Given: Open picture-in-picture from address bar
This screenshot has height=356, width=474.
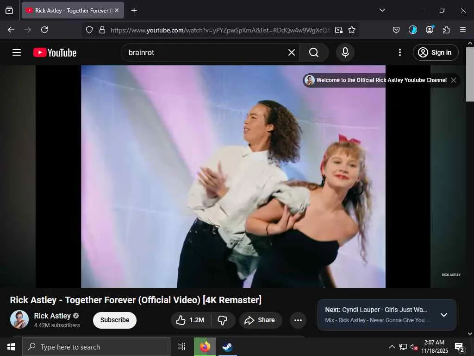Looking at the screenshot, I should click(339, 30).
